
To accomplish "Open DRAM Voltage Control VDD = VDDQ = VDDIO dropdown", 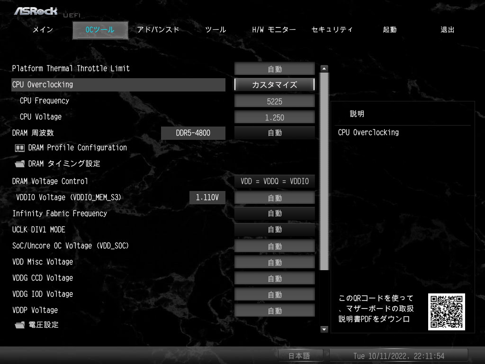I will (275, 181).
